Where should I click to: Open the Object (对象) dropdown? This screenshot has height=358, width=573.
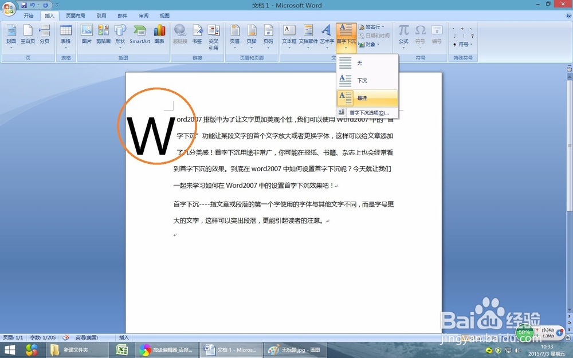[369, 45]
